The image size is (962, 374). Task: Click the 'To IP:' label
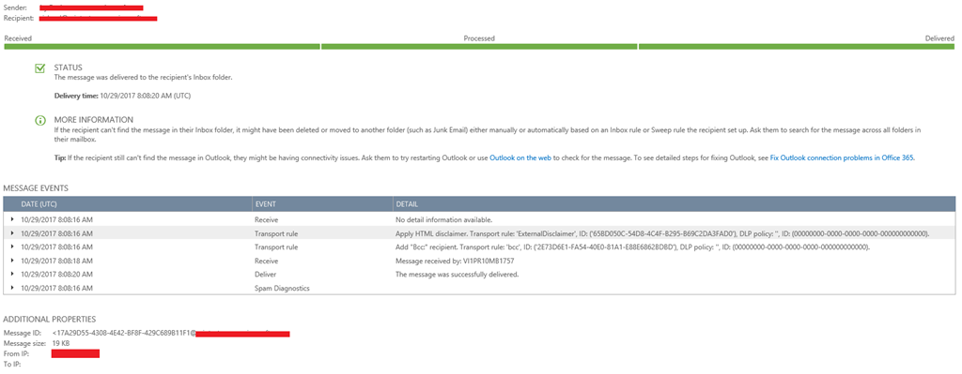12,365
